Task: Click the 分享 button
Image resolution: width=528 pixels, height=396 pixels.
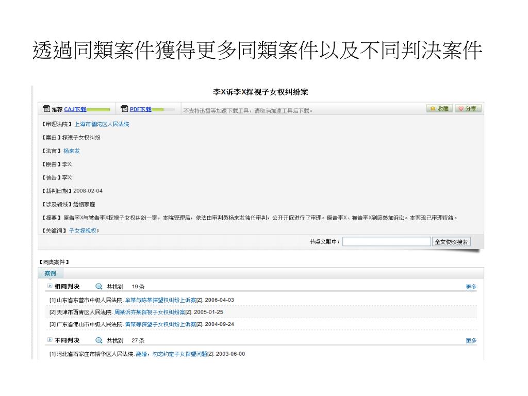Action: pyautogui.click(x=468, y=108)
